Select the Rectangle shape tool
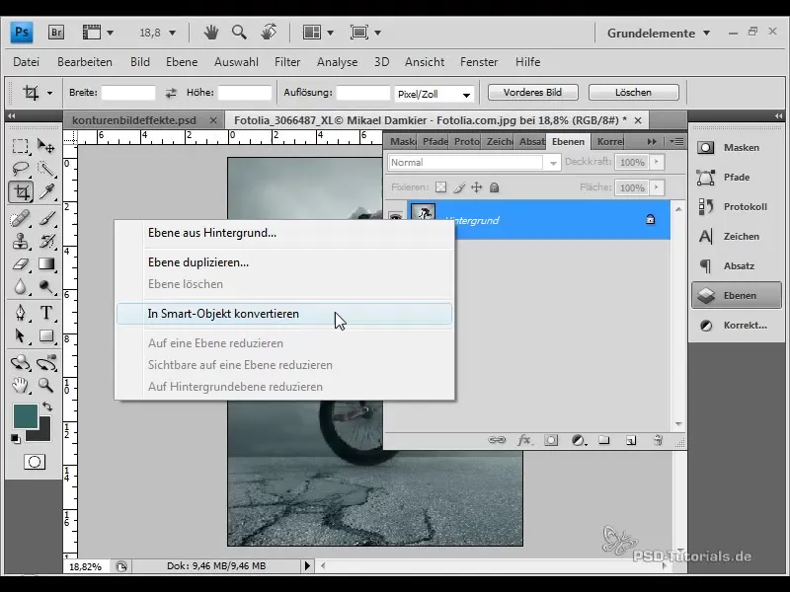Screen dimensions: 790x592 (x=46, y=335)
